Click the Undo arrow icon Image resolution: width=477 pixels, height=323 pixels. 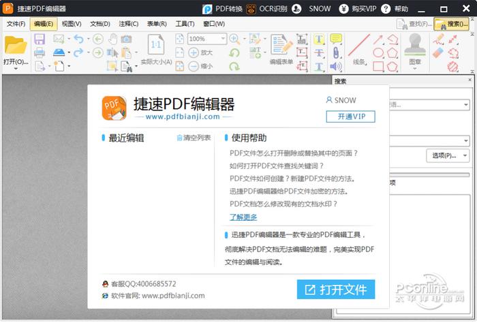78,39
